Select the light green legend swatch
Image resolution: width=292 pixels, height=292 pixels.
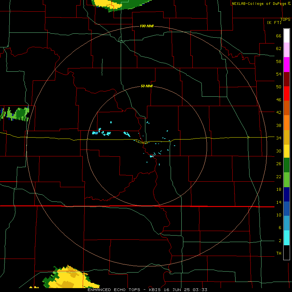pyautogui.click(x=286, y=180)
